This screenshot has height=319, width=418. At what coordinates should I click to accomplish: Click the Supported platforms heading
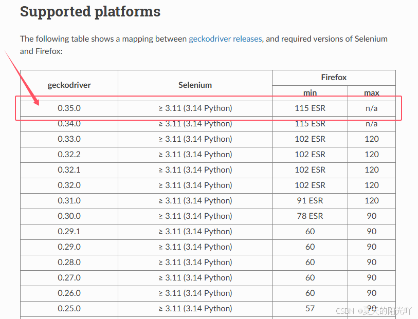[90, 11]
